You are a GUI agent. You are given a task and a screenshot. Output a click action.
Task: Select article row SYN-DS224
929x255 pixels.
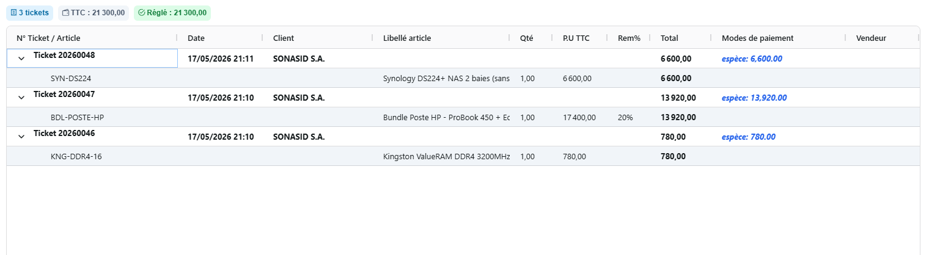pos(463,78)
